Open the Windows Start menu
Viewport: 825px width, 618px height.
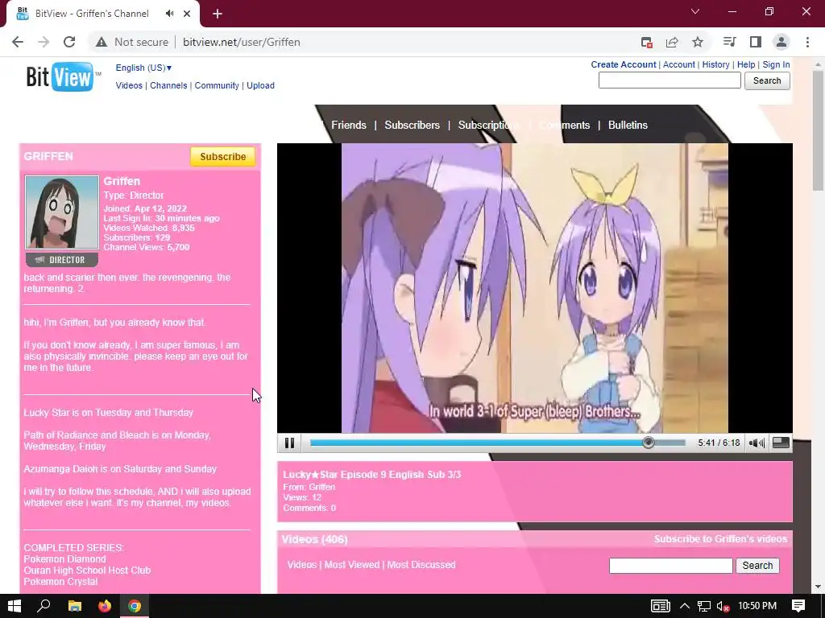[15, 606]
